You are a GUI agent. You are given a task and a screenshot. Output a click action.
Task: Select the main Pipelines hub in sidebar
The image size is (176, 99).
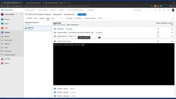click(x=7, y=32)
